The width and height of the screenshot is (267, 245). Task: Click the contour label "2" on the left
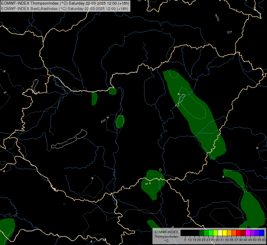[x=5, y=93]
